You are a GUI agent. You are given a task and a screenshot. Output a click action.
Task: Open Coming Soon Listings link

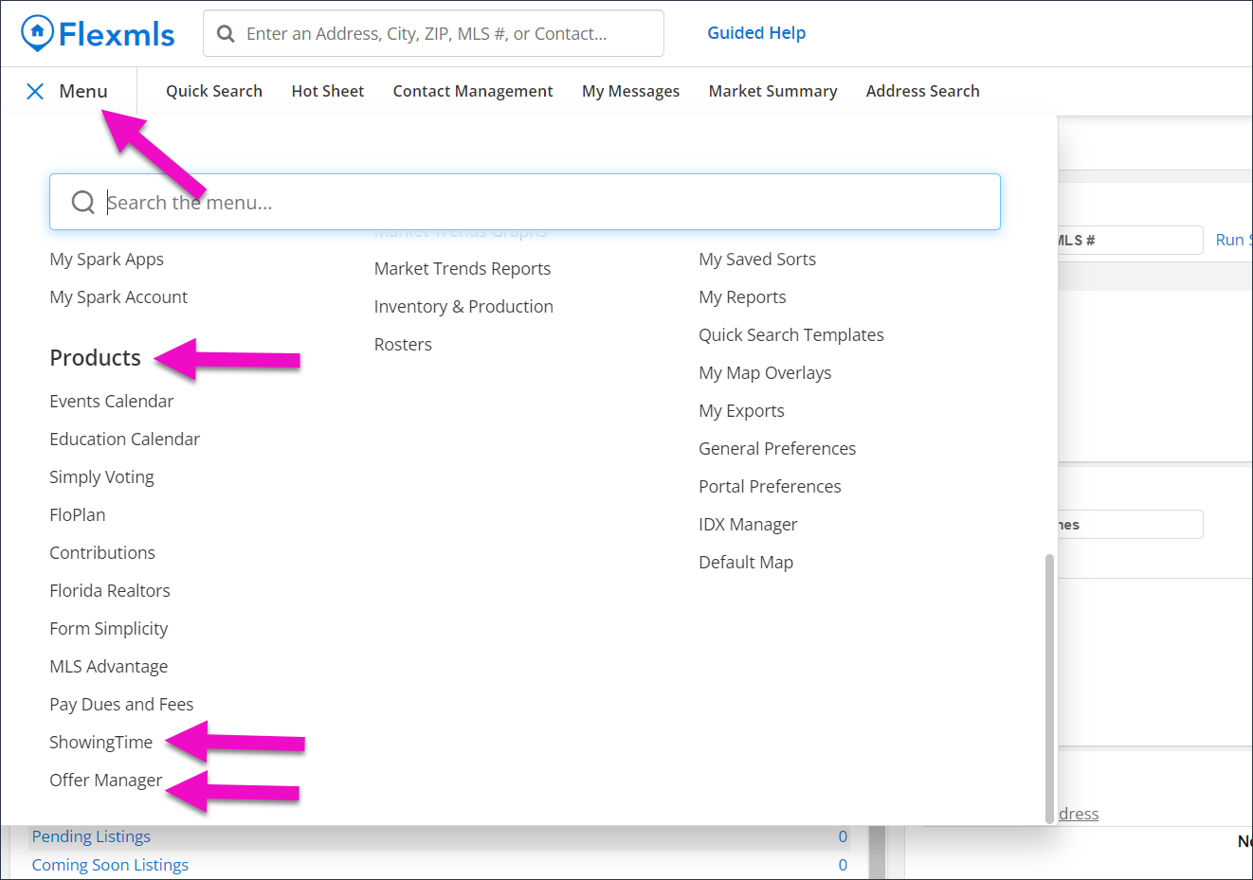pos(110,865)
